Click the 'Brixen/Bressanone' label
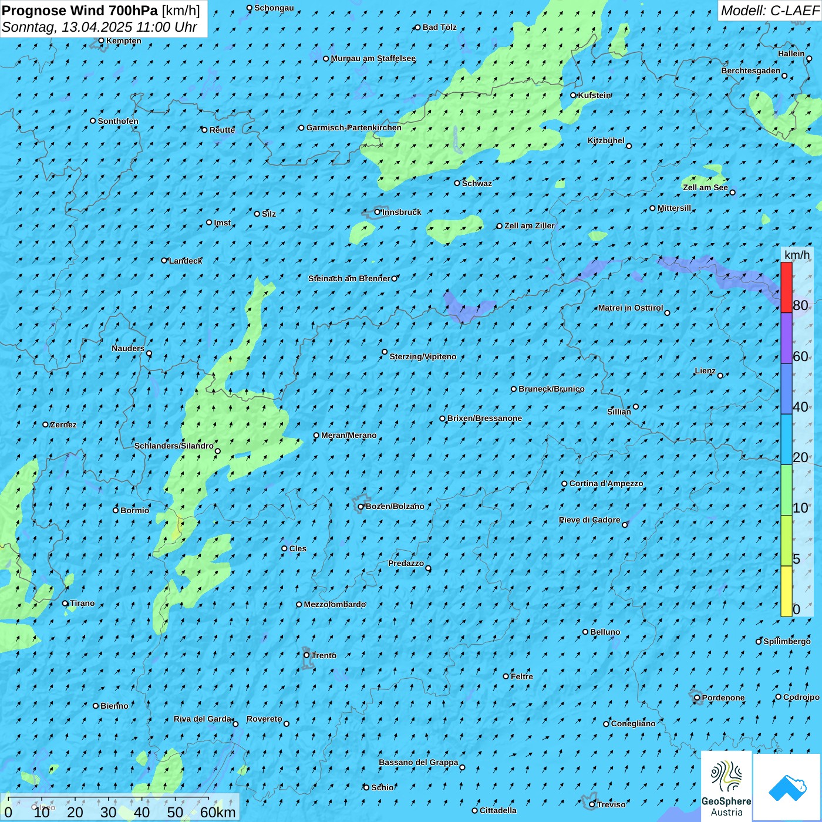Screen dimensions: 822x822 coord(484,418)
